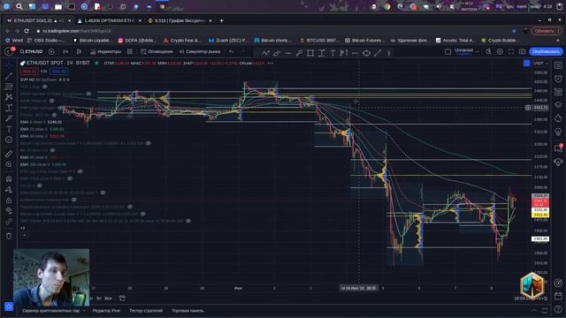
Task: Open the Тестер стратегий tab
Action: [146, 310]
